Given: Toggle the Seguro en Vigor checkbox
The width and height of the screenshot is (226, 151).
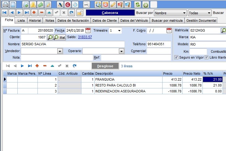Looking at the screenshot, I should [176, 57].
